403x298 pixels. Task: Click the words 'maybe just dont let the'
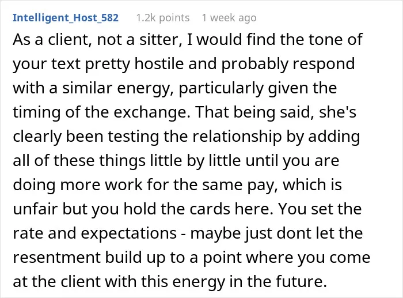click(276, 233)
